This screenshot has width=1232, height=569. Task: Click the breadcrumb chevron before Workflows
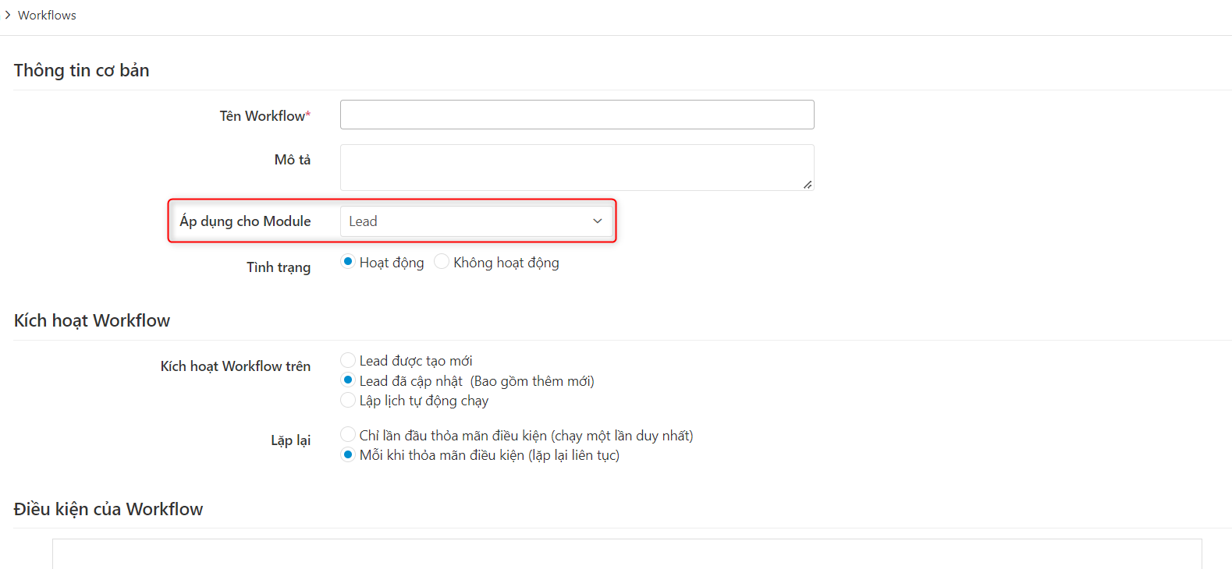(x=8, y=14)
